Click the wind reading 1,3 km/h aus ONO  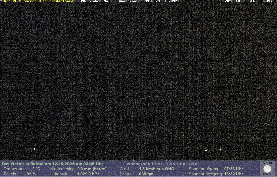[x=157, y=169]
